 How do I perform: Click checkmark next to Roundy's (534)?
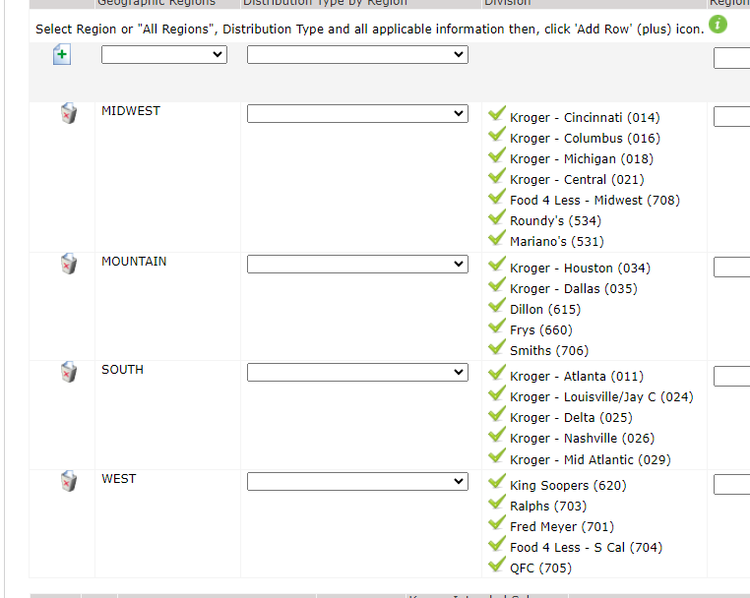tap(497, 218)
